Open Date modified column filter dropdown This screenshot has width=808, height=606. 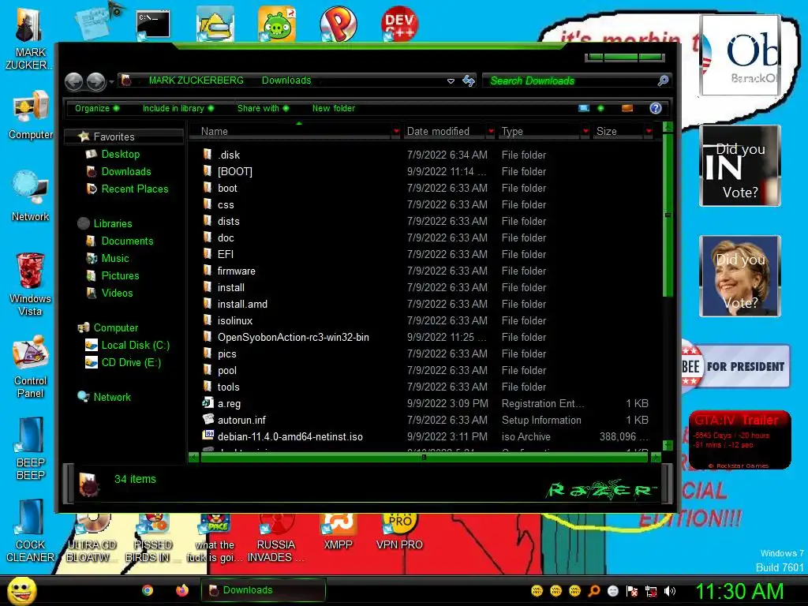(491, 132)
